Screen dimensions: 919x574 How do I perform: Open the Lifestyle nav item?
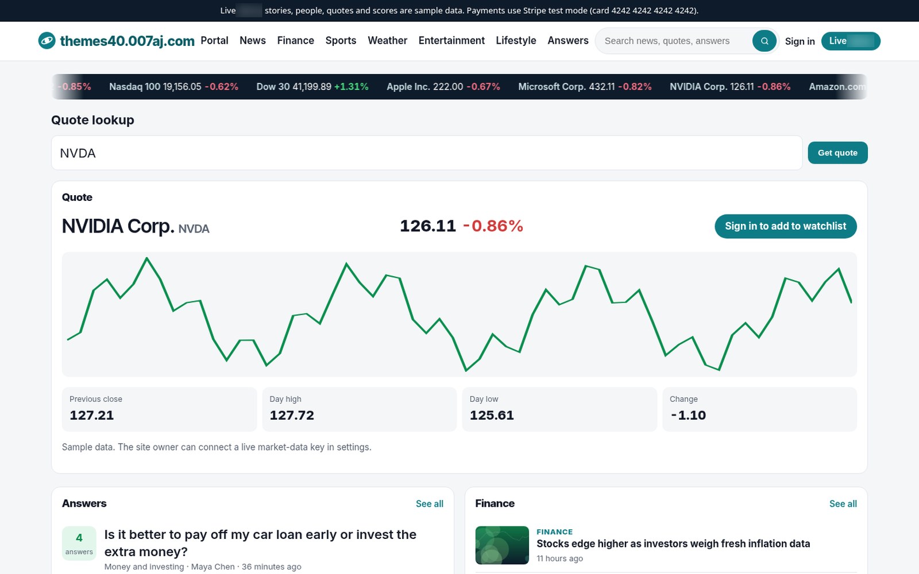point(516,41)
